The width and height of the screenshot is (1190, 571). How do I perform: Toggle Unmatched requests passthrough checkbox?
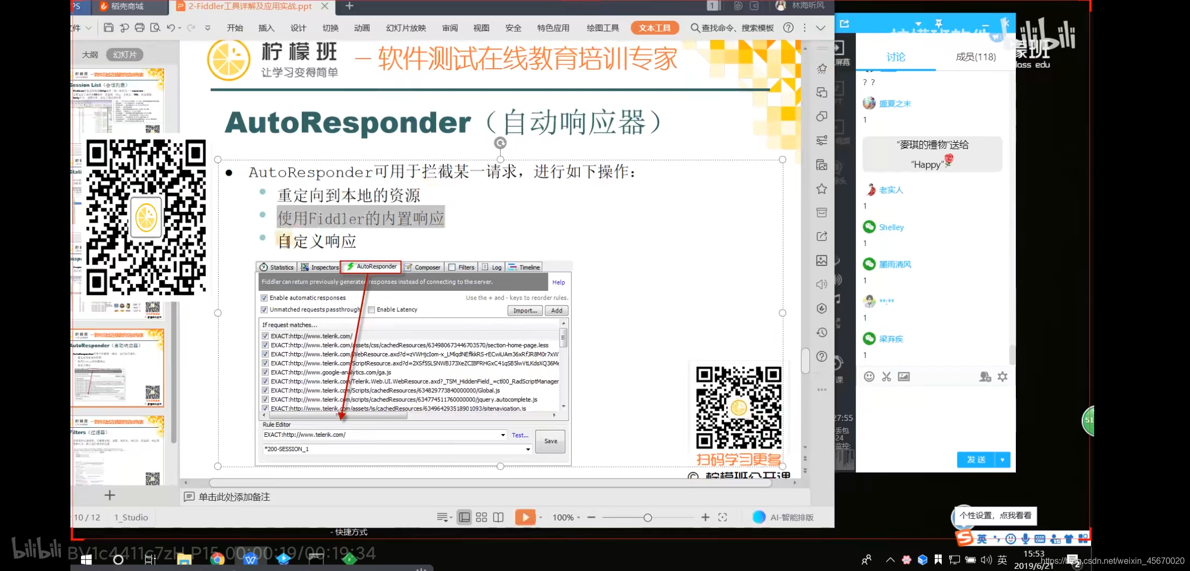264,310
